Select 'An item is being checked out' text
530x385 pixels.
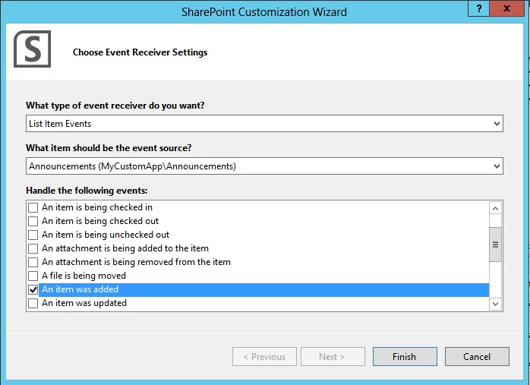tap(100, 221)
